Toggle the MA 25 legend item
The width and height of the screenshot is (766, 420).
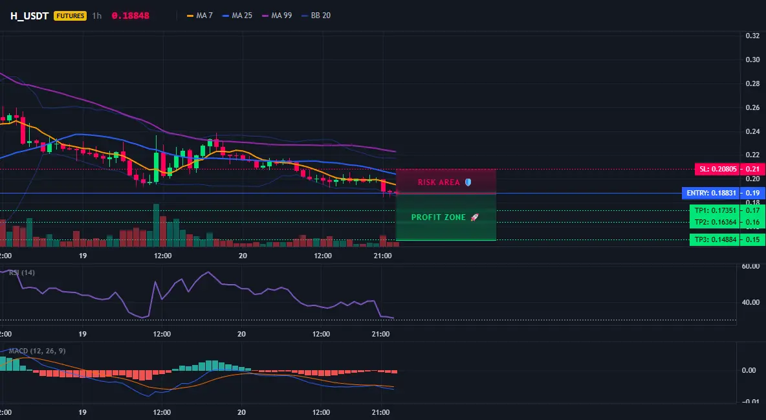tap(237, 16)
